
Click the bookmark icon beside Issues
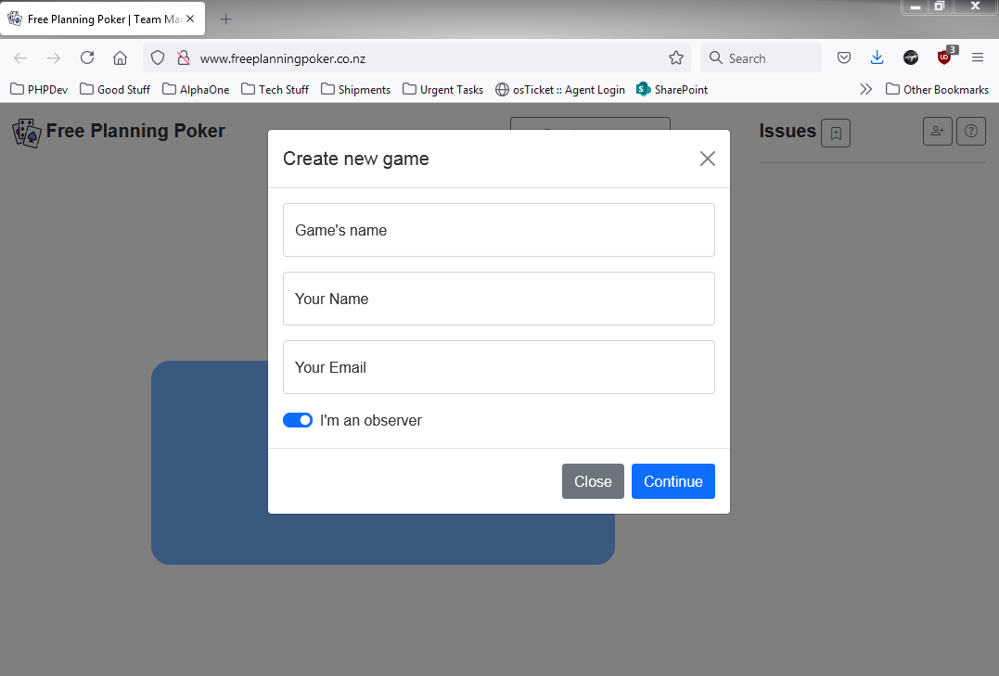pos(836,134)
